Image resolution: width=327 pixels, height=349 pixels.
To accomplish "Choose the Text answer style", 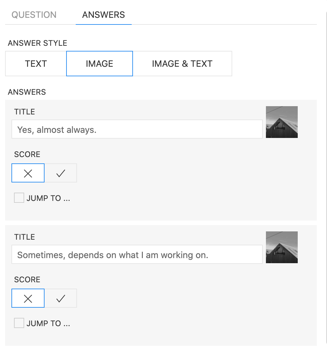I will tap(36, 64).
